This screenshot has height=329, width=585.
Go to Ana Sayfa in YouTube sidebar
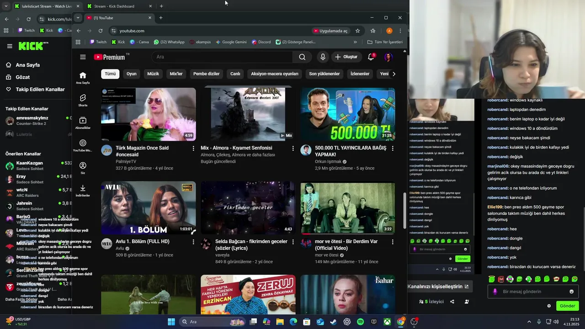coord(83,78)
